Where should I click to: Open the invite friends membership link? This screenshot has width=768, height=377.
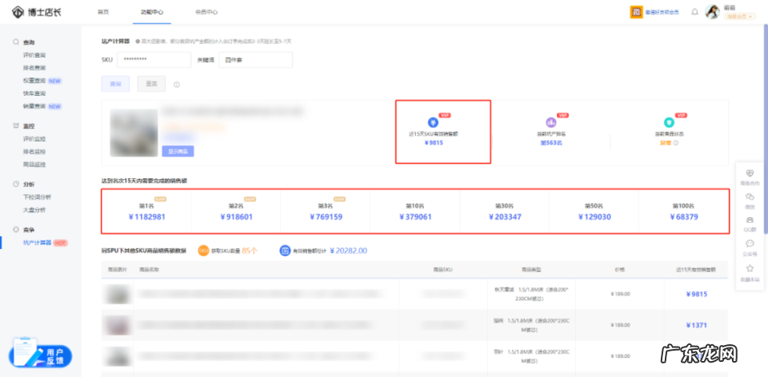click(662, 12)
